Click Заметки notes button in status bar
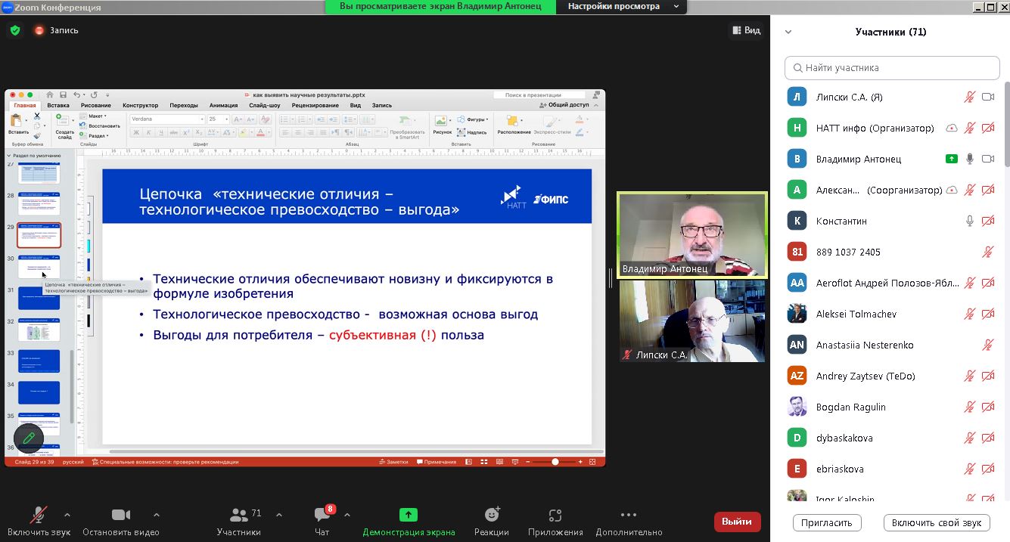Image resolution: width=1010 pixels, height=542 pixels. pos(393,462)
